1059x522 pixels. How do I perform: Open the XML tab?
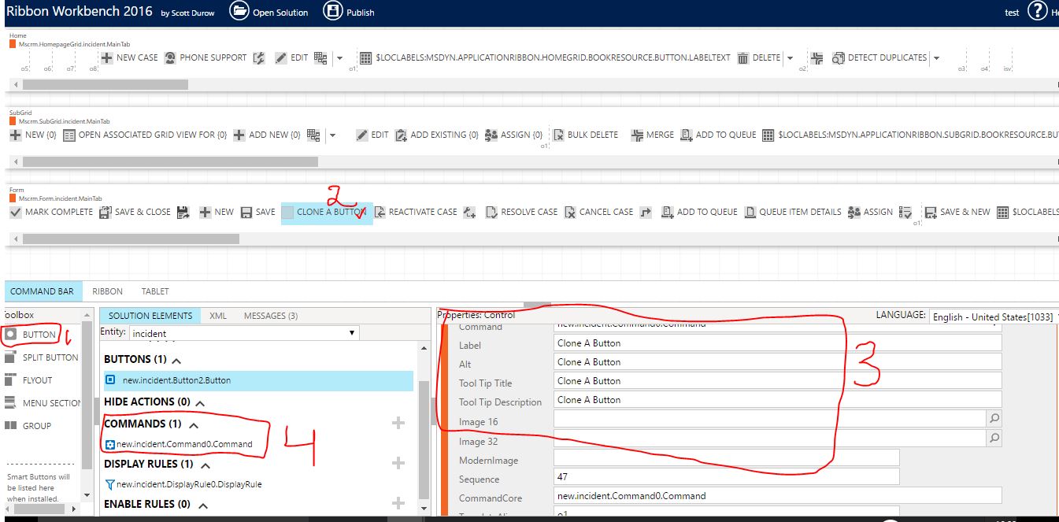(x=218, y=316)
